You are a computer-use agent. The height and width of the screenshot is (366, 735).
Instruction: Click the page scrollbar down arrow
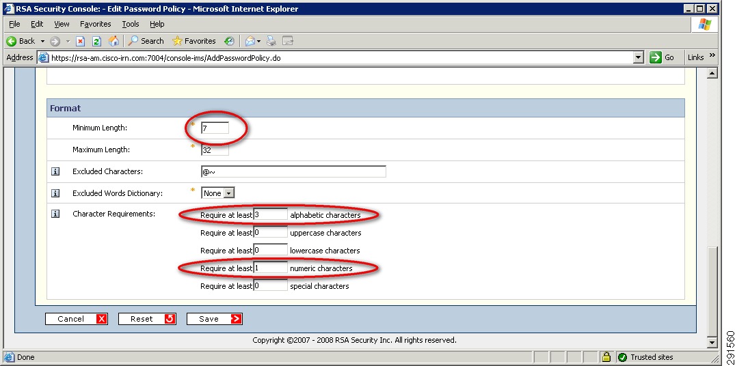point(712,343)
